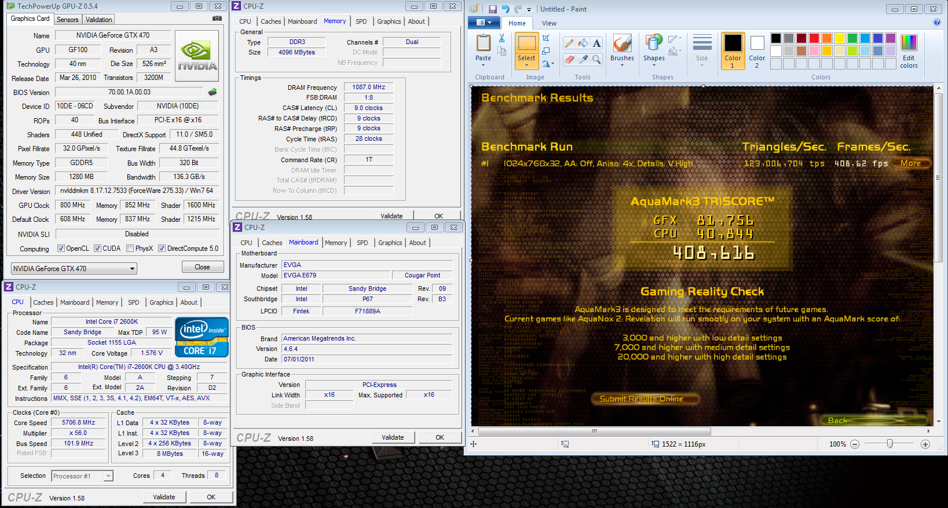Select the Color 2 box in Paint

(757, 51)
